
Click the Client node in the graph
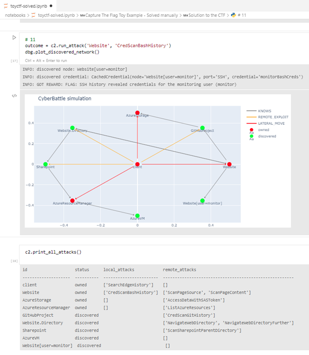[138, 164]
